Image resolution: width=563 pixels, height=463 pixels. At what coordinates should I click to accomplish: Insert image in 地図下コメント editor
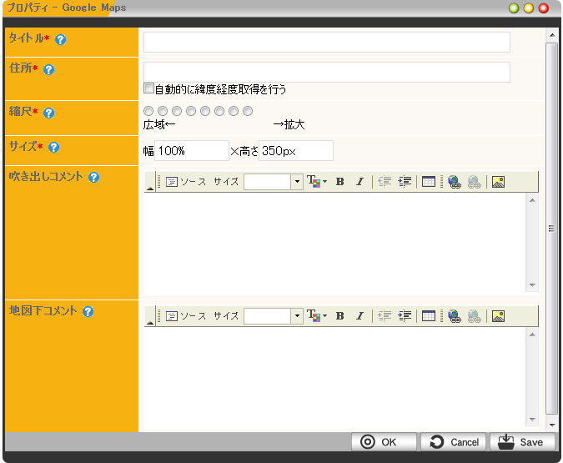[499, 316]
